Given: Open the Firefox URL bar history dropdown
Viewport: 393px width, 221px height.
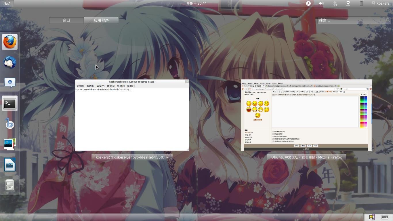Looking at the screenshot, I should click(x=336, y=89).
